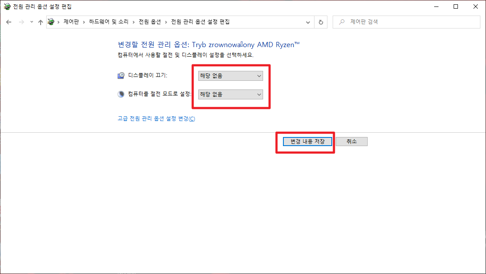The width and height of the screenshot is (486, 274).
Task: Expand the chevron after 제어판 breadcrumb
Action: coord(84,22)
